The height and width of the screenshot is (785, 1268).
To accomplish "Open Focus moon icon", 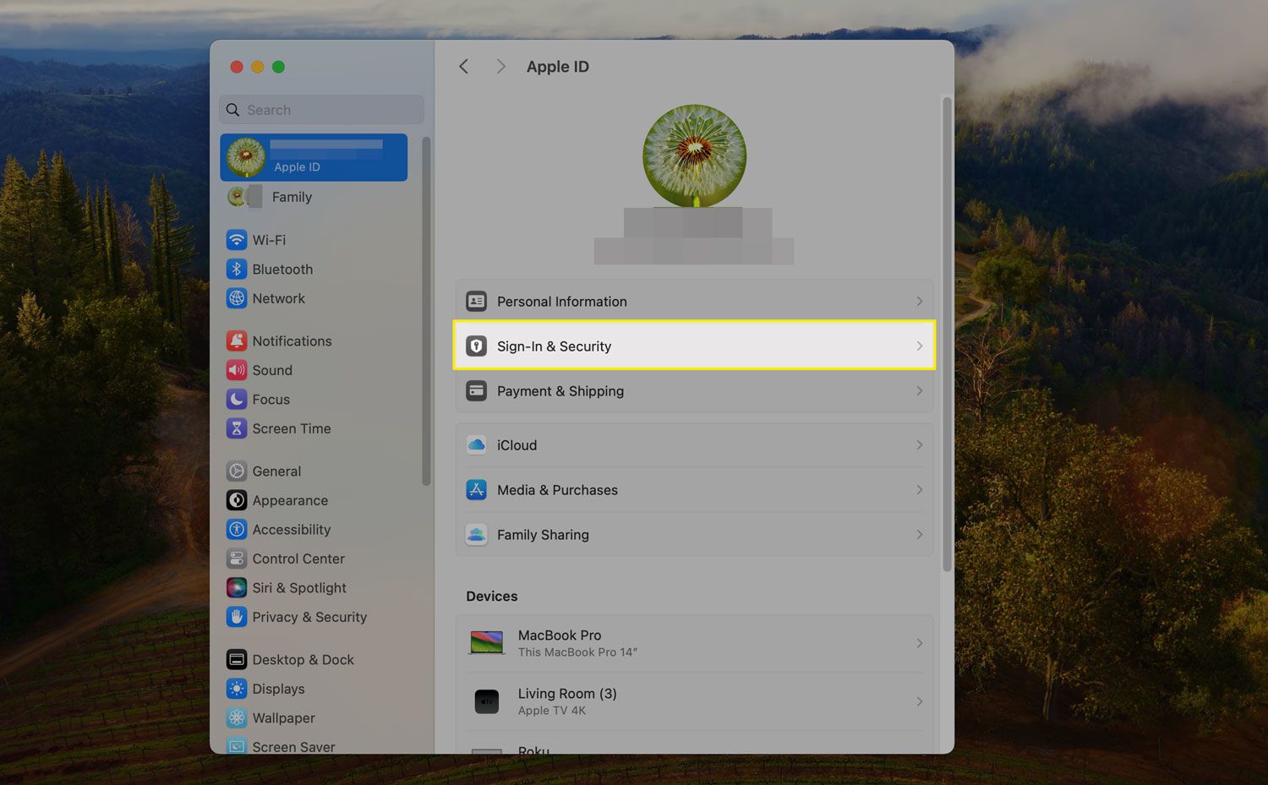I will tap(237, 400).
